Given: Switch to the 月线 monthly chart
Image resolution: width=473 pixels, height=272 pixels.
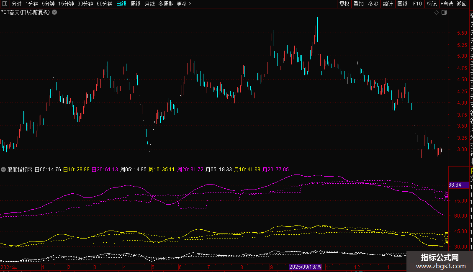Looking at the screenshot, I should click(x=149, y=4).
